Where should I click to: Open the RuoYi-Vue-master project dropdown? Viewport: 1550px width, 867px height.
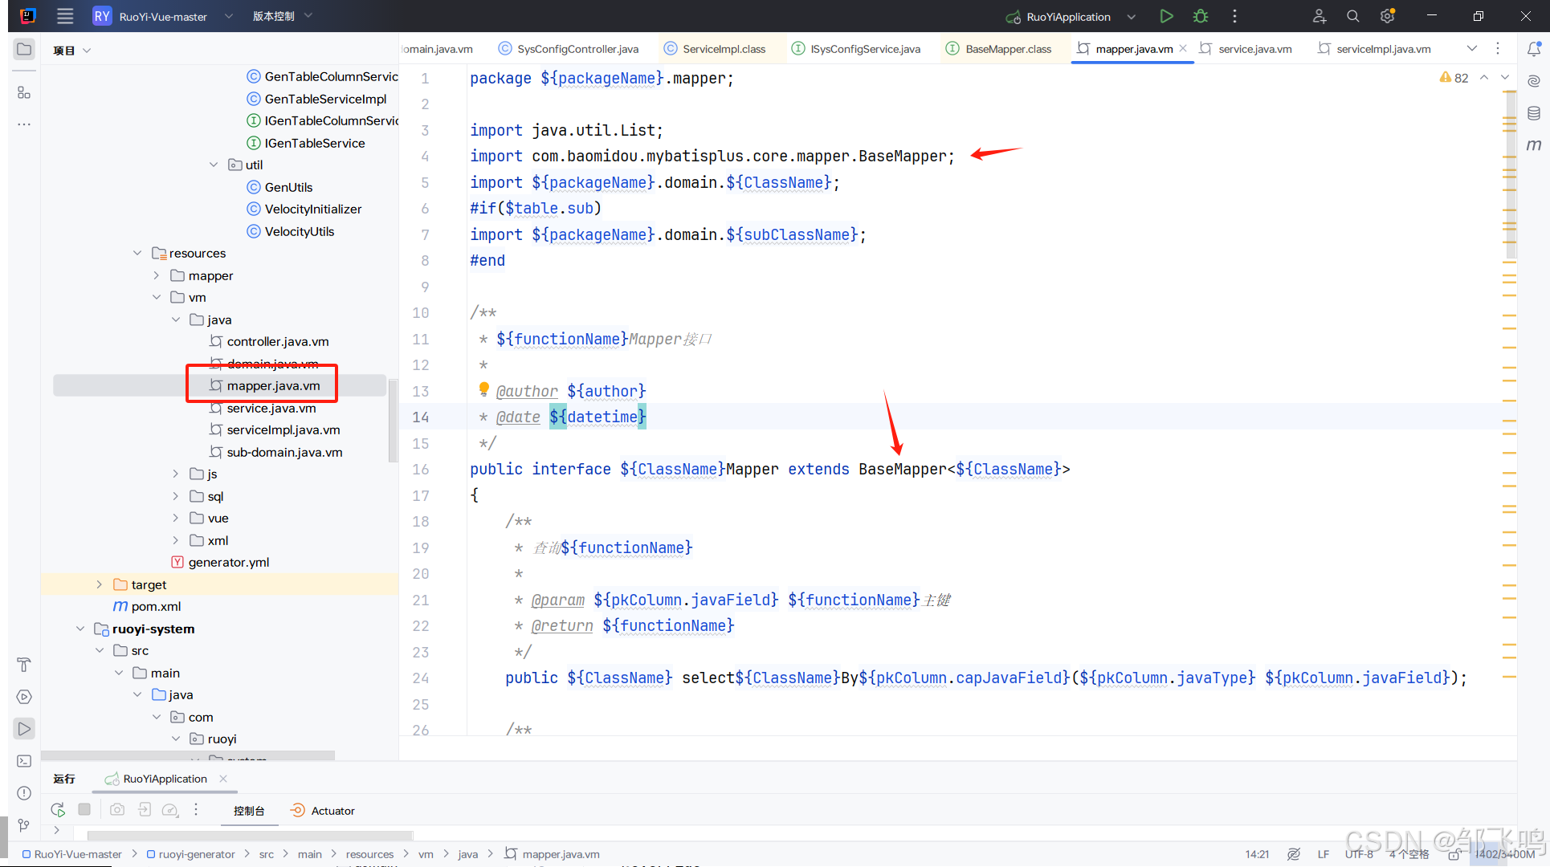(x=163, y=16)
